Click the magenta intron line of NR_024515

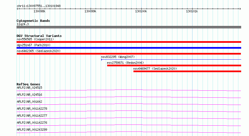coord(129,90)
